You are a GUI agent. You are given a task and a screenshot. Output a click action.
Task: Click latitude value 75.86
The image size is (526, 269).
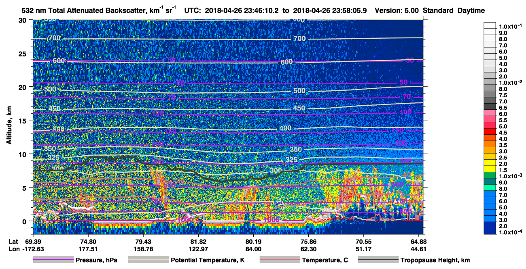[x=308, y=241]
